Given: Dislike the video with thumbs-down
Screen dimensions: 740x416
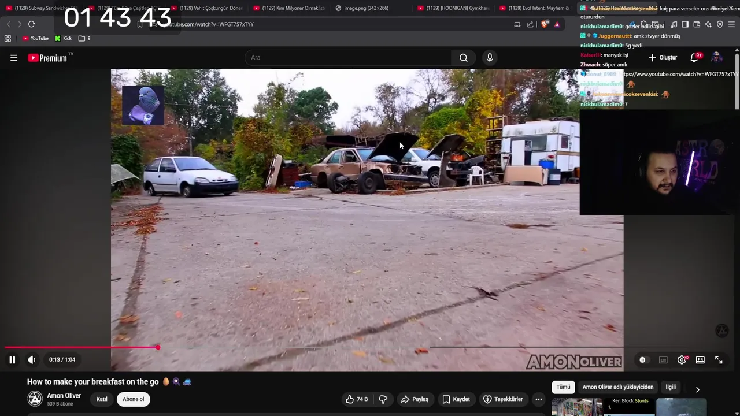Looking at the screenshot, I should pos(383,399).
